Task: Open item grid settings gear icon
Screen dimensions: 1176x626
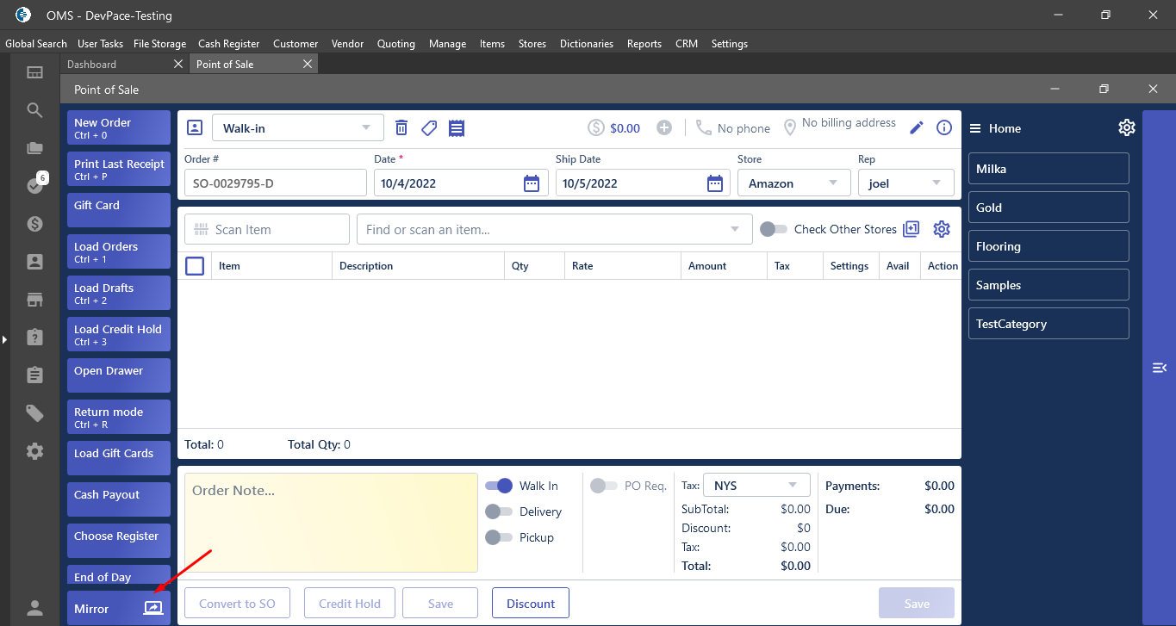Action: pos(942,229)
